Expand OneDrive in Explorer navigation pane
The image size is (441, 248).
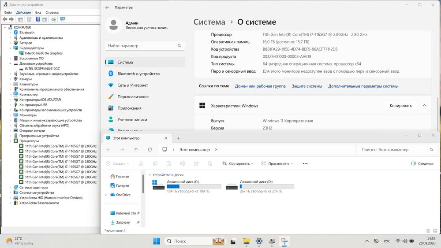tap(106, 195)
